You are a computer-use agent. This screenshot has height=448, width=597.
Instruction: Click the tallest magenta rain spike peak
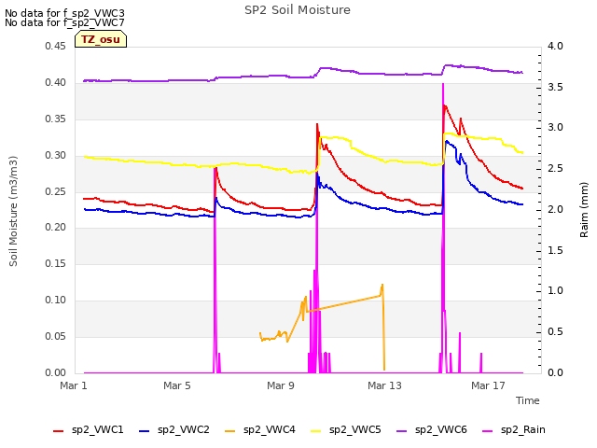(443, 84)
